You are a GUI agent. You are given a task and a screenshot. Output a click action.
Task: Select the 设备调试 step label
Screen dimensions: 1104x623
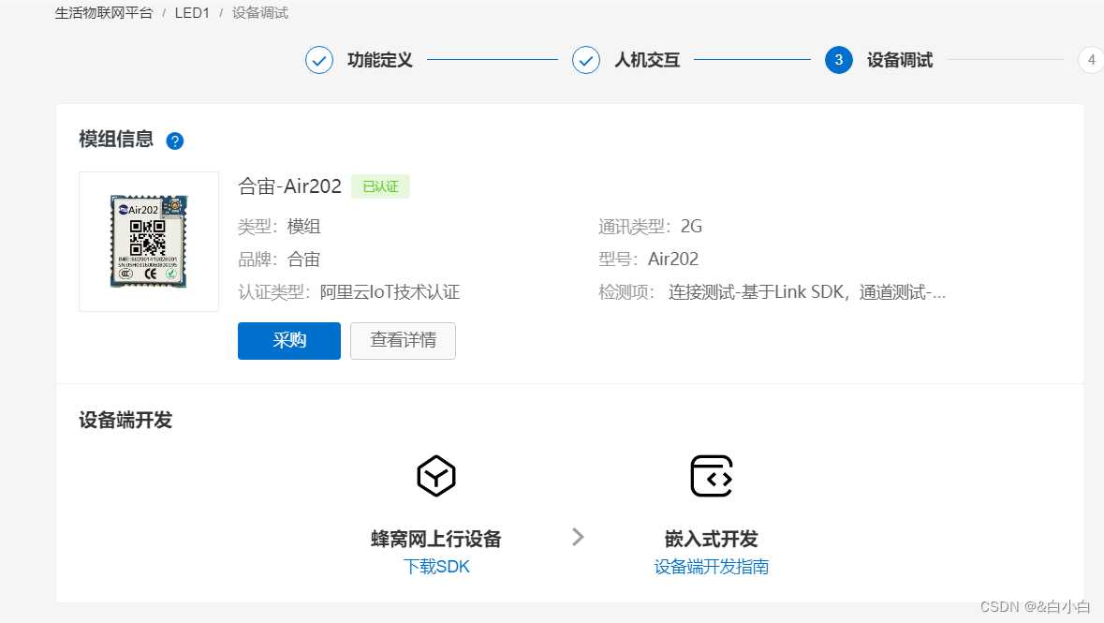[x=900, y=61]
